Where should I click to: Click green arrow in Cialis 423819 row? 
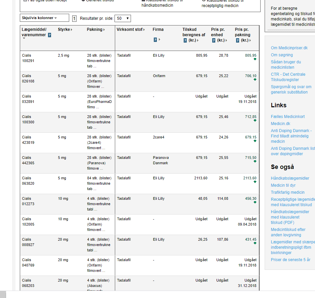coord(255,141)
